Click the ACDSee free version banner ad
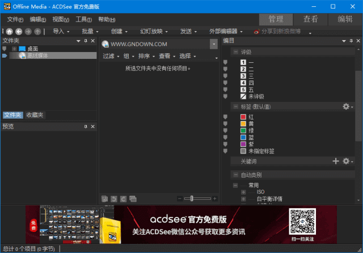Viewport: 363px width, 253px height. [x=181, y=225]
